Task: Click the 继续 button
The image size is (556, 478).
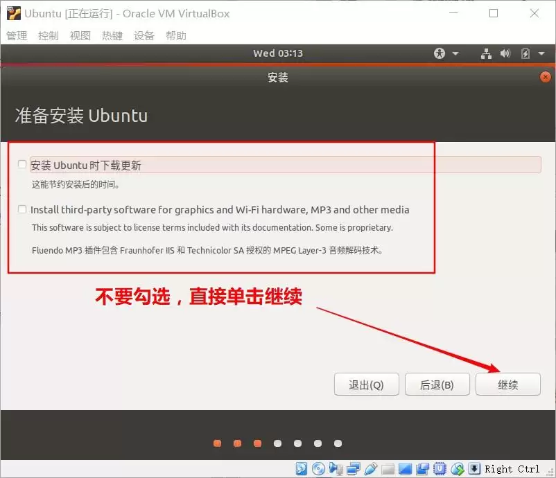Action: click(x=508, y=384)
